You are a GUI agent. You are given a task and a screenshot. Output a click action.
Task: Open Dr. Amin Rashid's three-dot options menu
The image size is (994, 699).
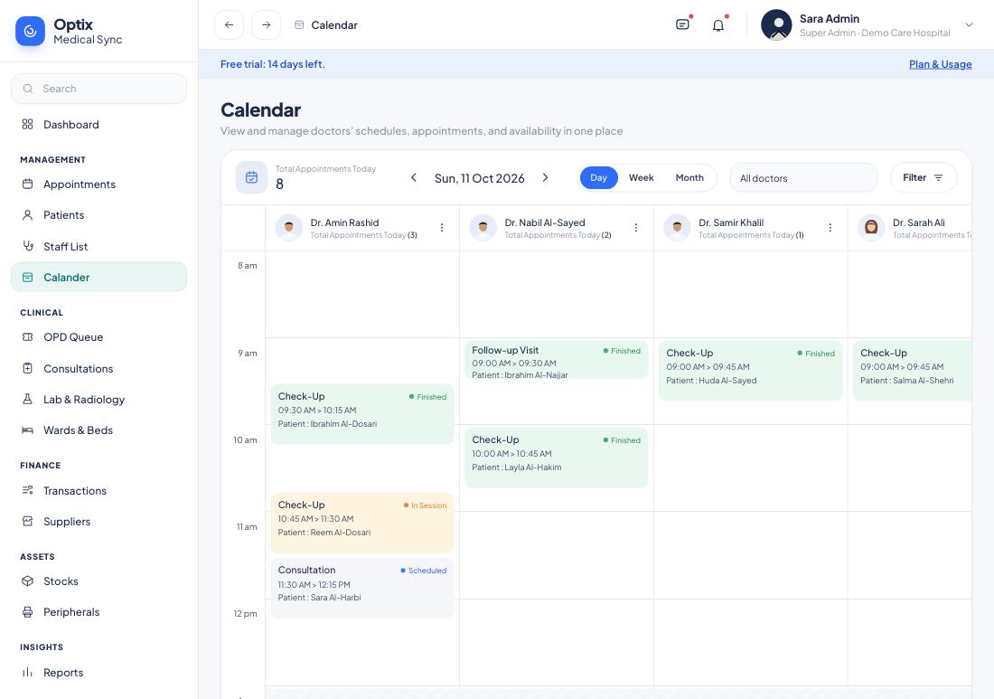point(442,228)
